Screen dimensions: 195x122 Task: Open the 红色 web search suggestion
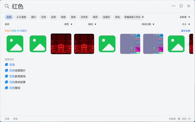click(12, 65)
